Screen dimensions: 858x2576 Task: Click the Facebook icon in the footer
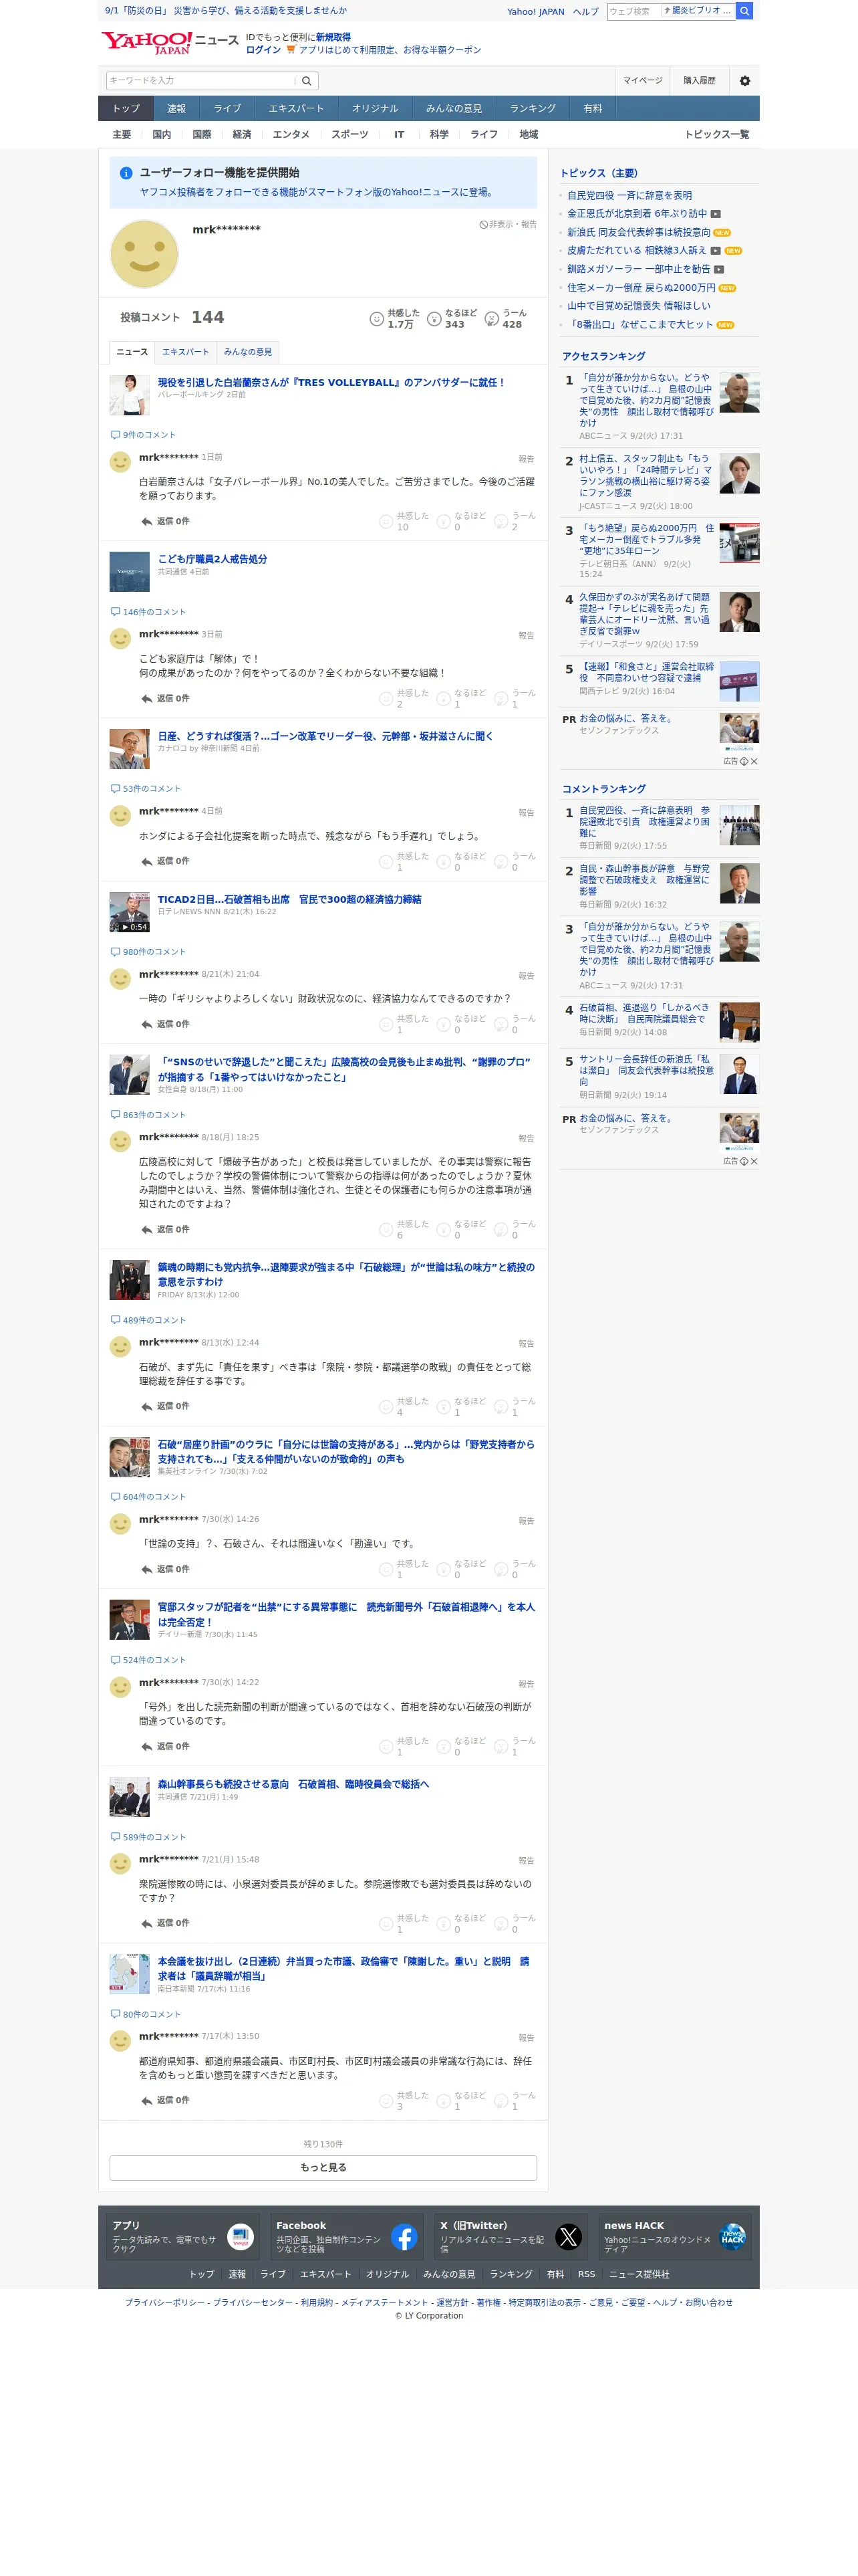(404, 2237)
